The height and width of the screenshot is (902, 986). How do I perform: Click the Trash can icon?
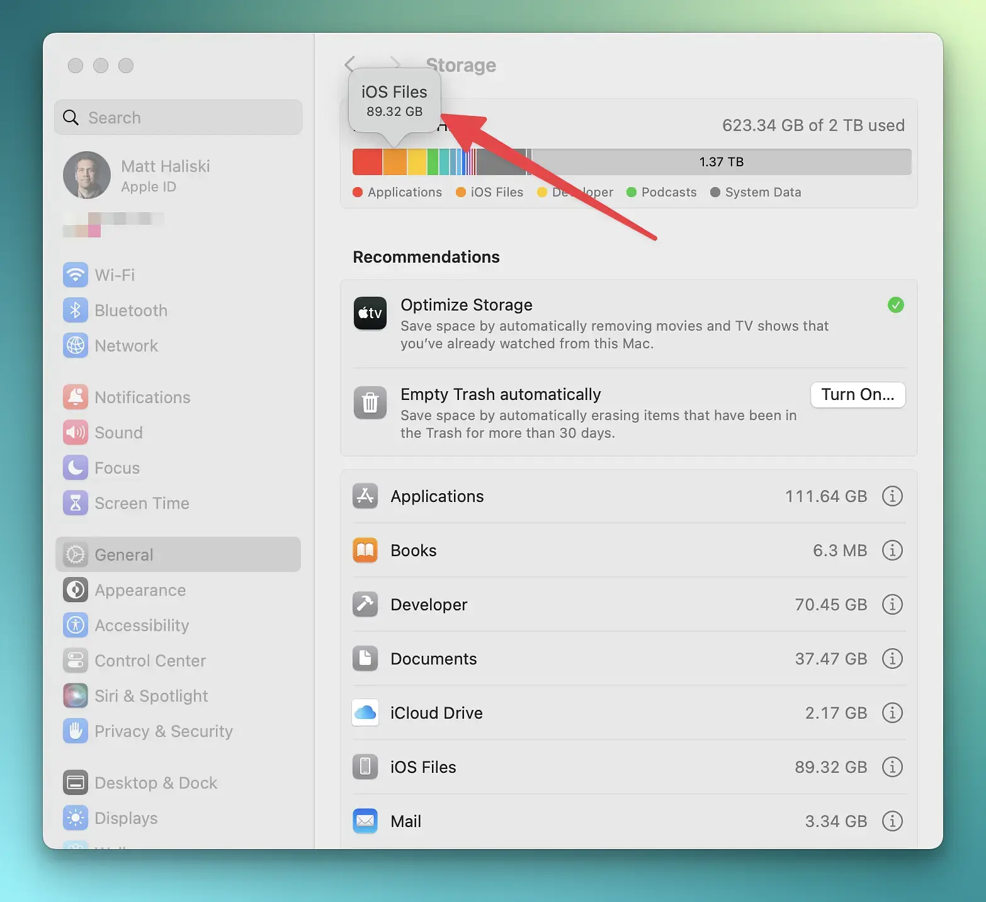pos(370,402)
